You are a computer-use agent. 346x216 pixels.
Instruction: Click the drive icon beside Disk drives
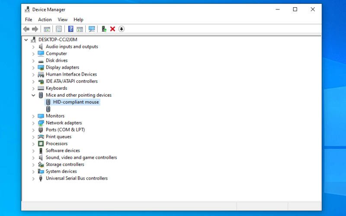pos(41,61)
